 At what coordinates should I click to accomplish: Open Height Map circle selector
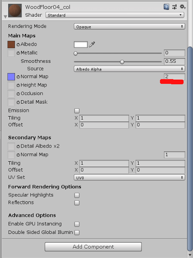pos(18,85)
